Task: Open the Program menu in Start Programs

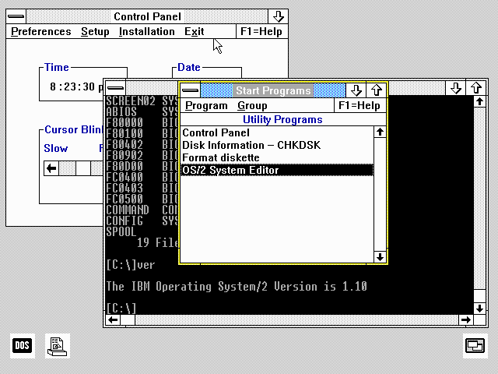Action: (206, 106)
